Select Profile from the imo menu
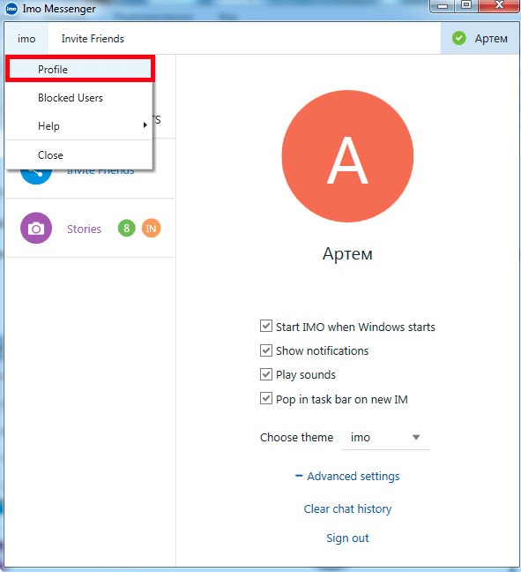Viewport: 521px width, 572px height. click(80, 69)
